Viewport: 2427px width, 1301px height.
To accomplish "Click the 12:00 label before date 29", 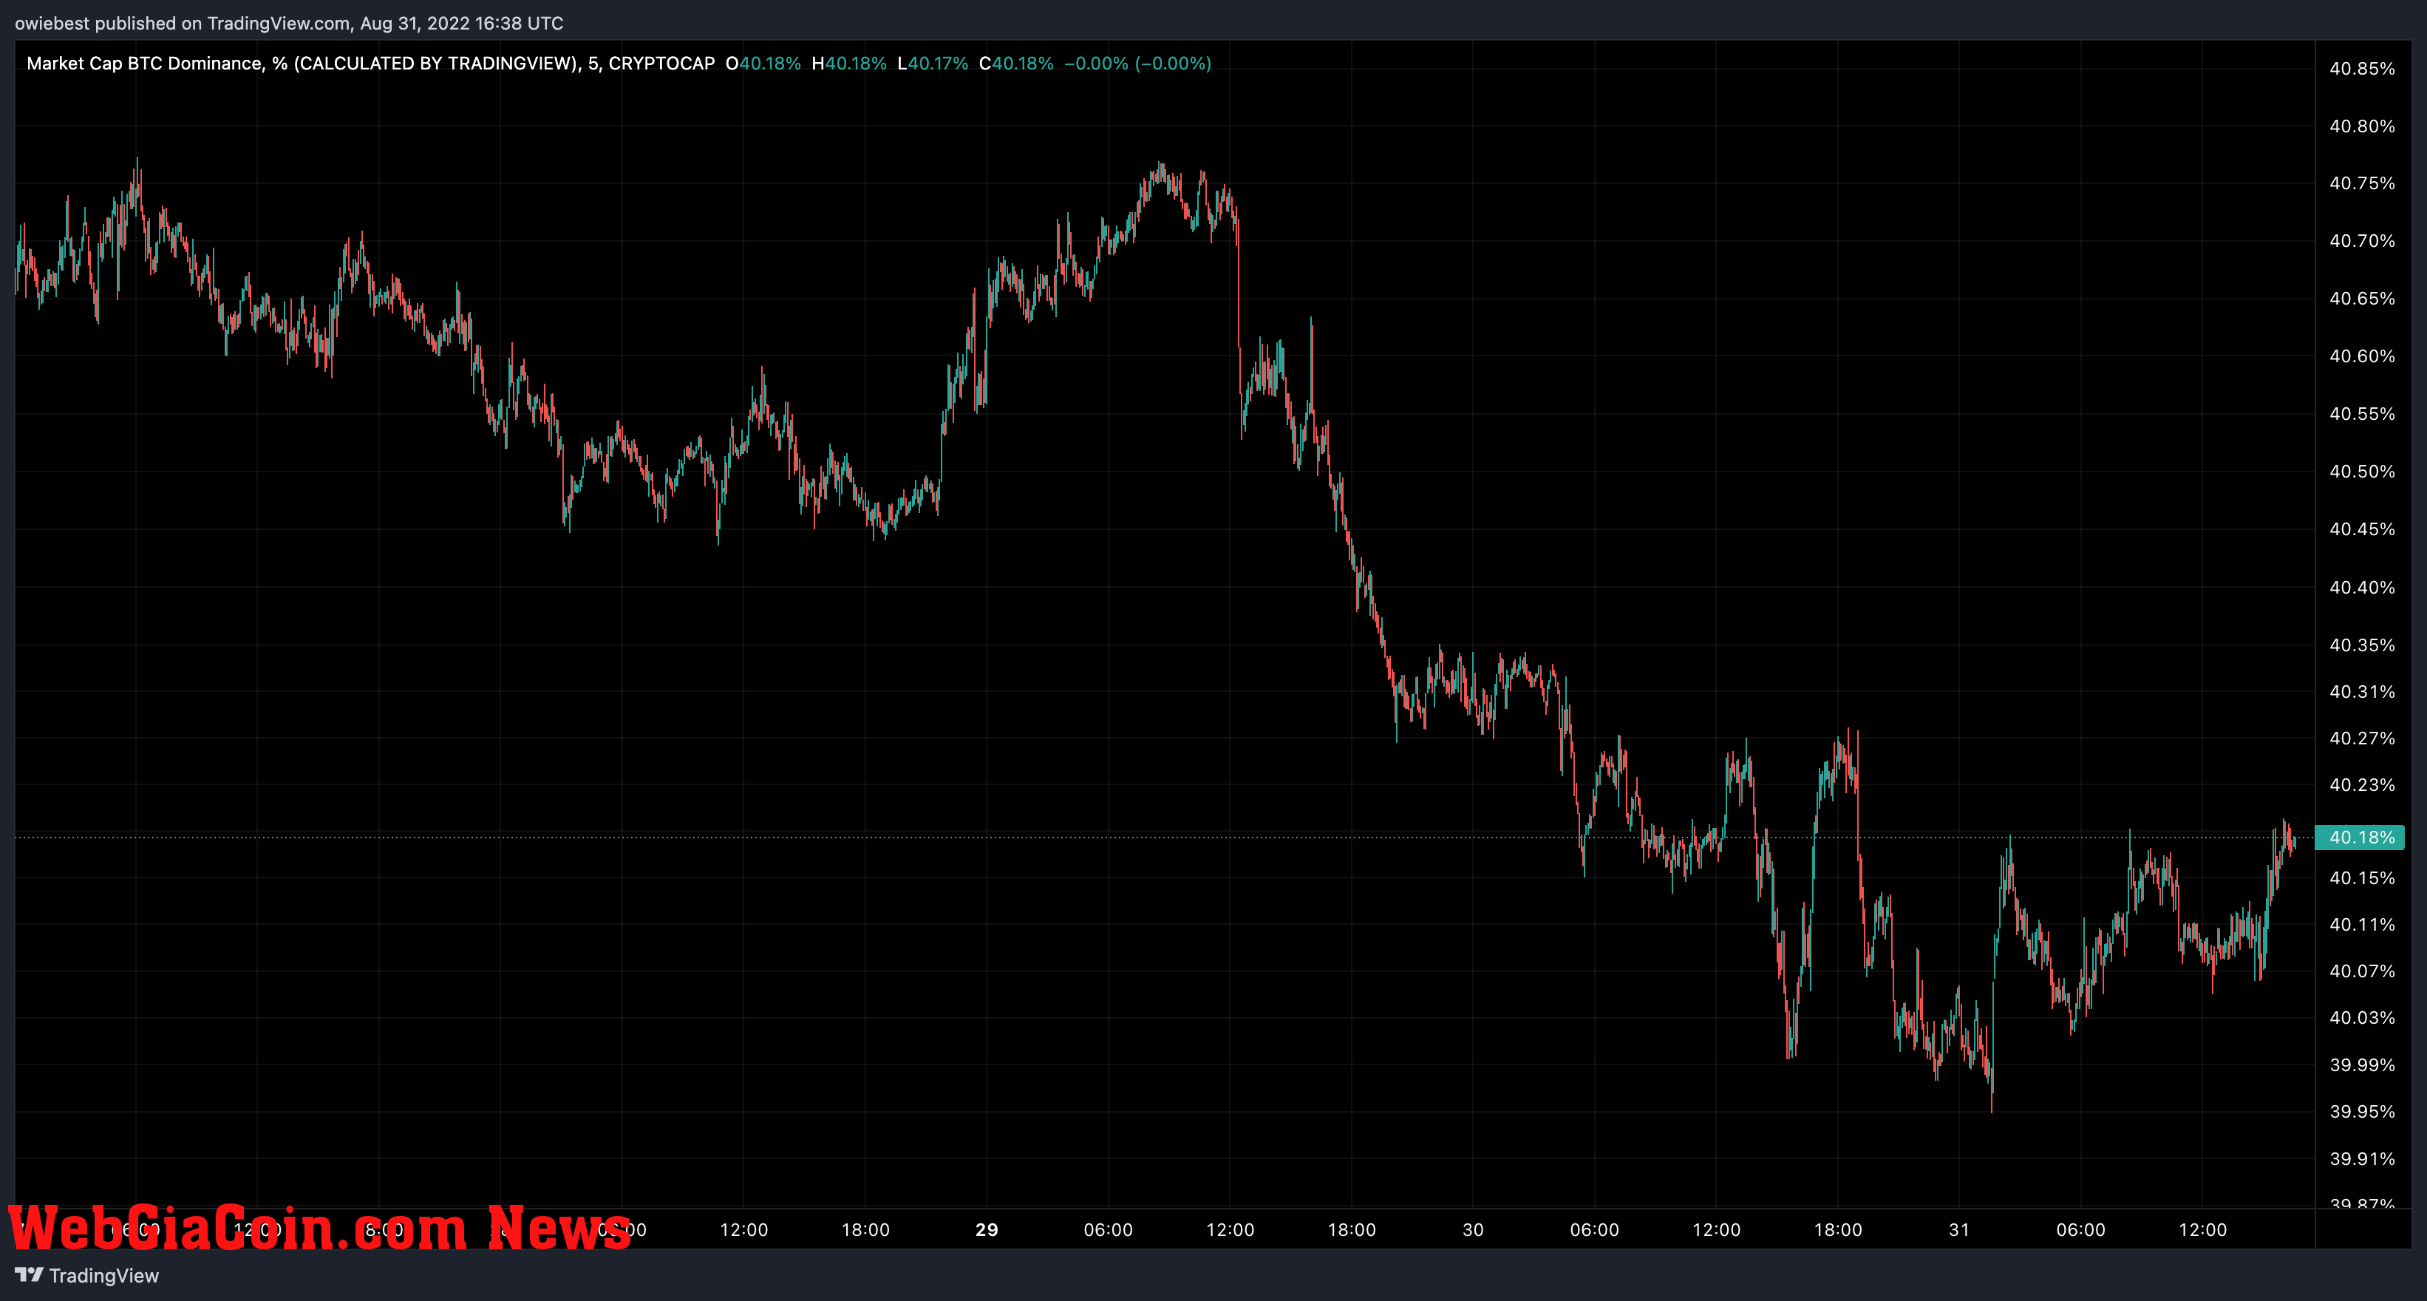I will pyautogui.click(x=743, y=1229).
